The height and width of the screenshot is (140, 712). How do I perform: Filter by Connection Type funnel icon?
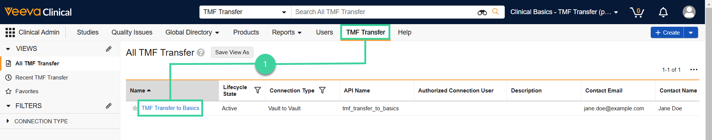[x=322, y=90]
